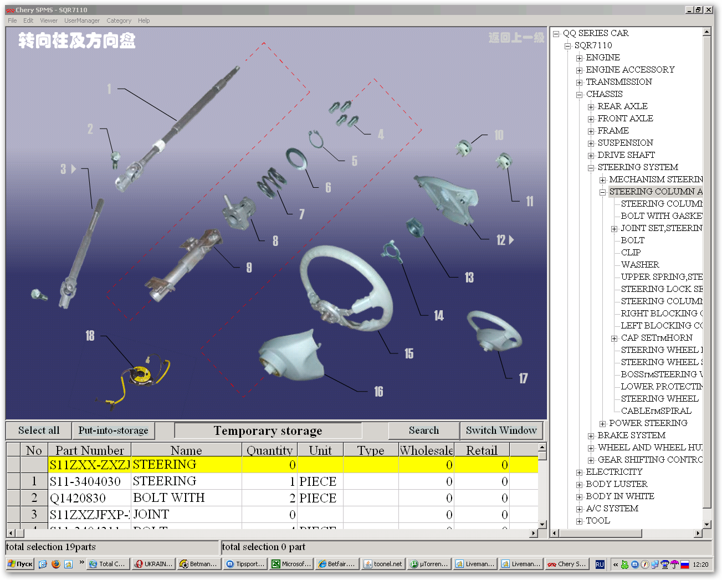The image size is (722, 580).
Task: Click the arrow beside part number 12
Action: pos(511,240)
